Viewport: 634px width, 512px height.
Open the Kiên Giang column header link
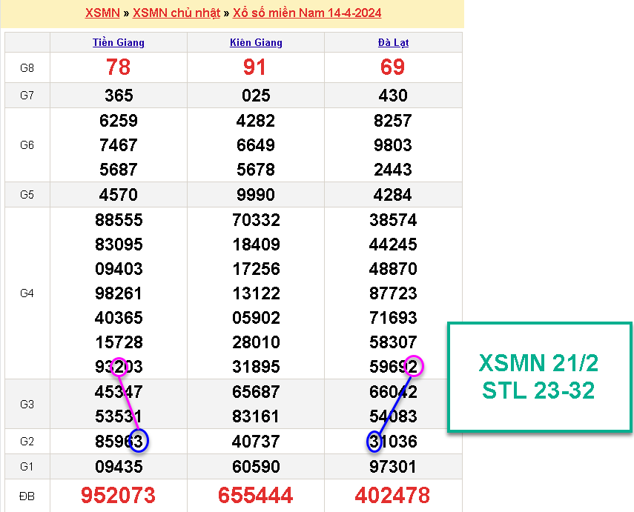256,42
